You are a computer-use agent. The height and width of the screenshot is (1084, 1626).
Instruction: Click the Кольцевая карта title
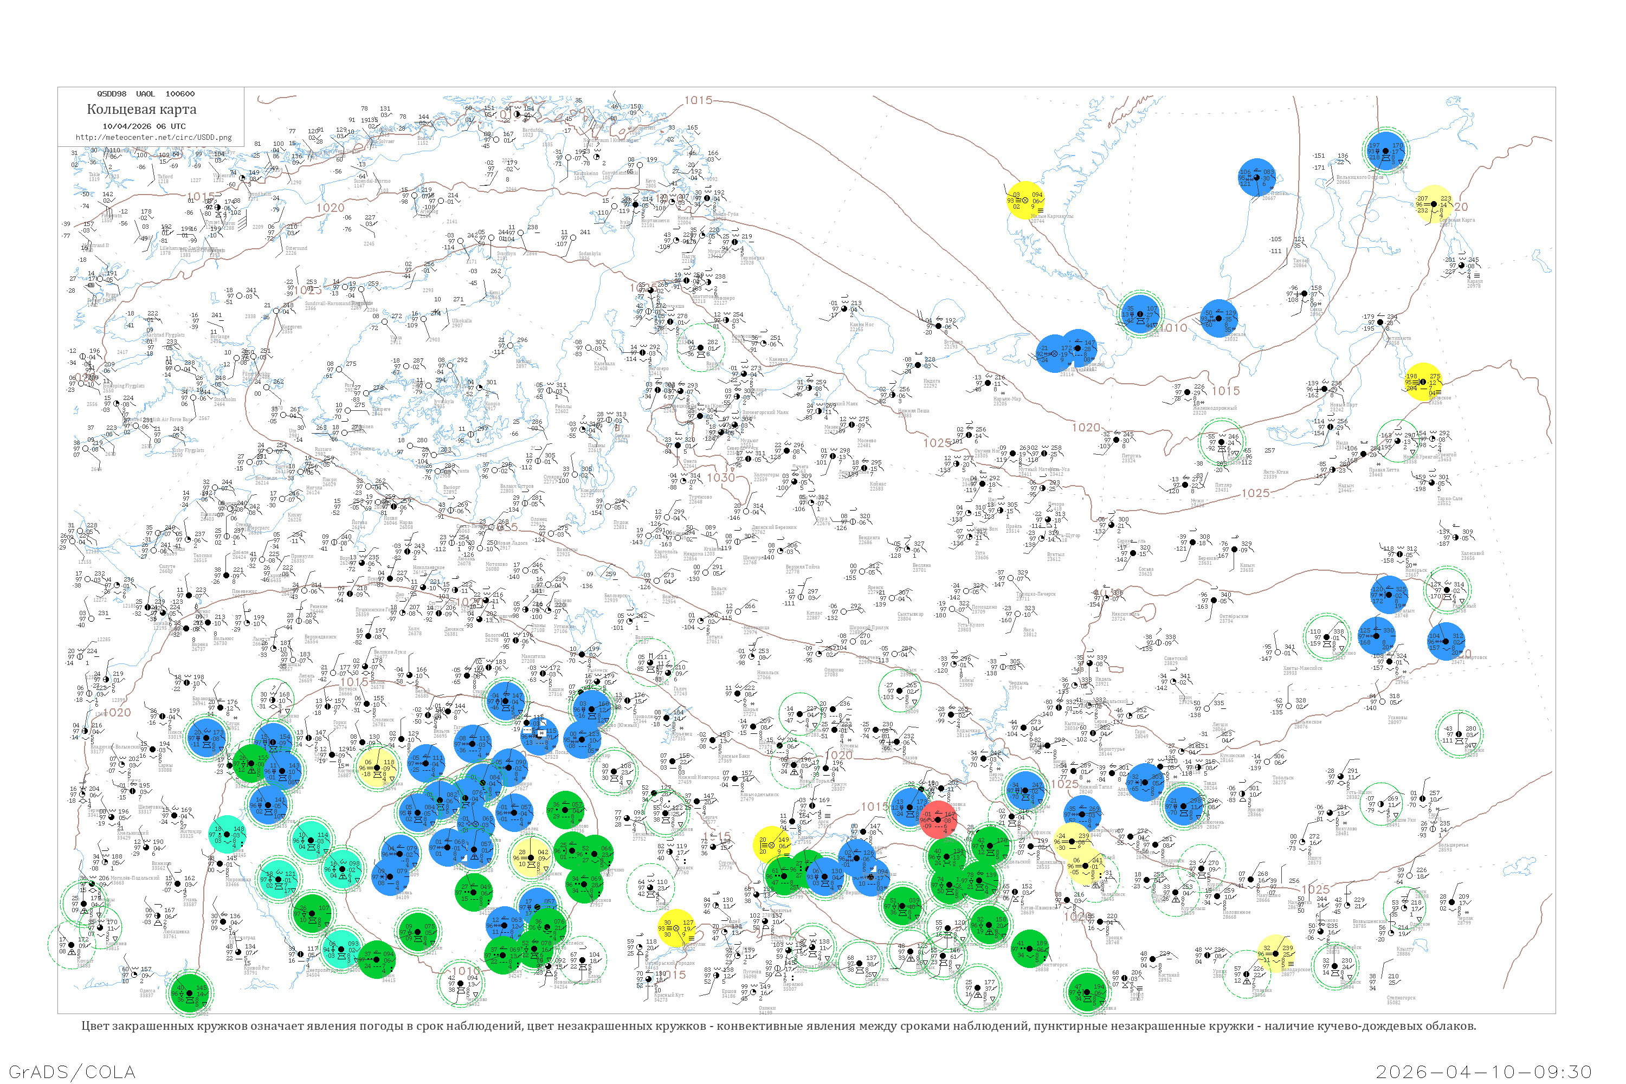tap(141, 109)
